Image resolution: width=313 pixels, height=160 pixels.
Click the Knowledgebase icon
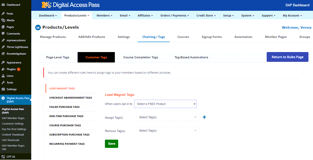tap(3, 54)
